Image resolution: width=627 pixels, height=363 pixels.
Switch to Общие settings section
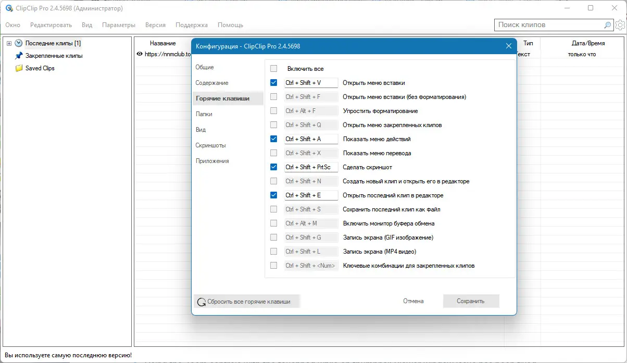[x=205, y=67]
